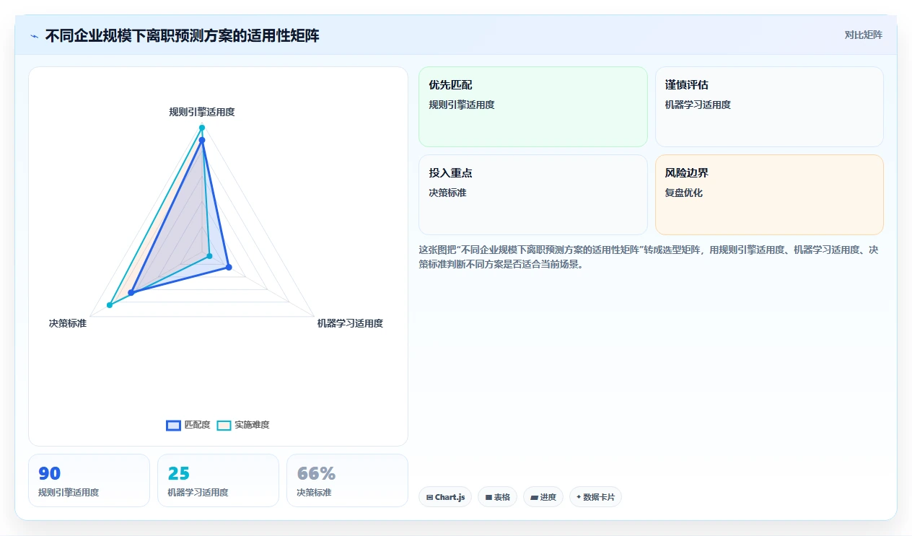This screenshot has width=912, height=536.
Task: Select the Chart.js tag chip
Action: coord(445,497)
